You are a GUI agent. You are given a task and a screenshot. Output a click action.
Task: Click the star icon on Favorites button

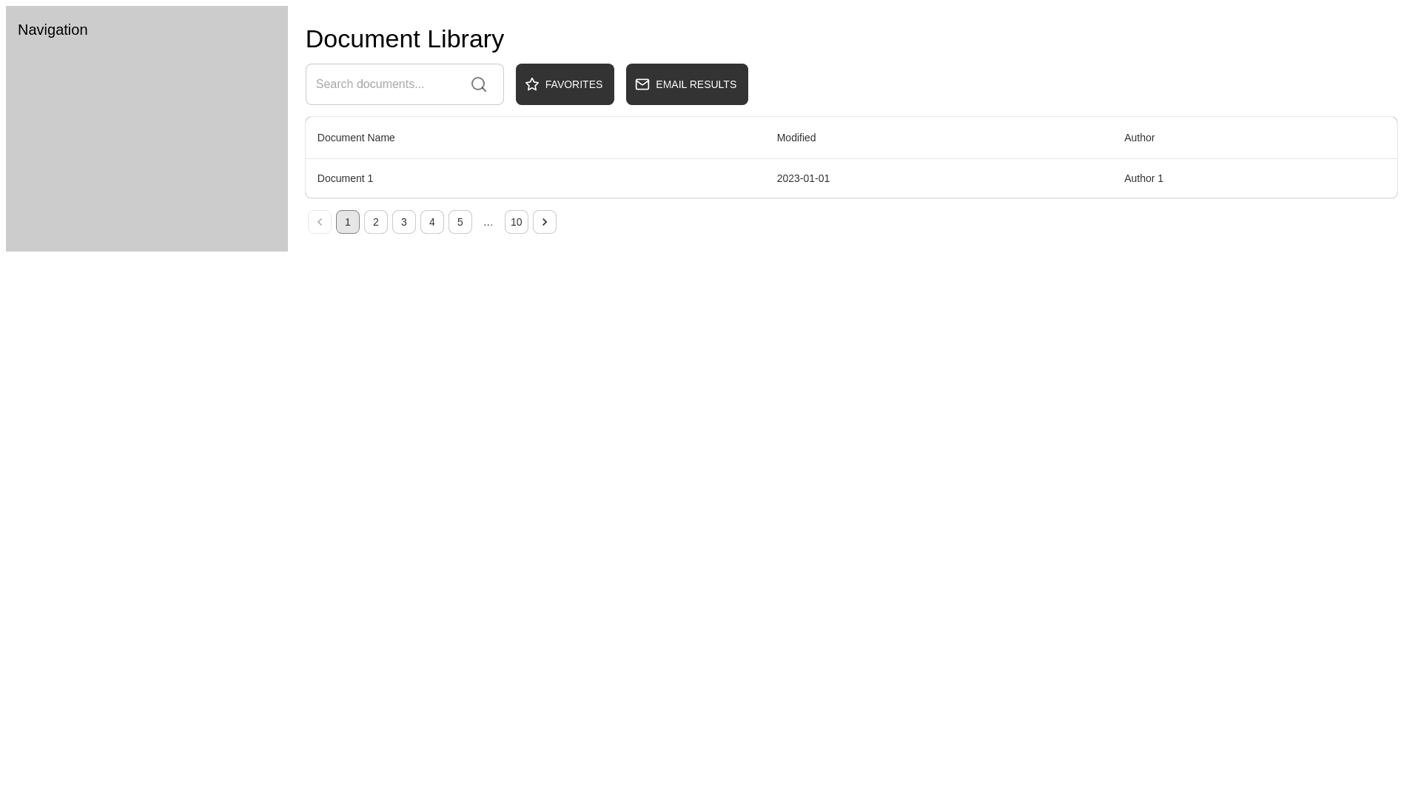532,84
